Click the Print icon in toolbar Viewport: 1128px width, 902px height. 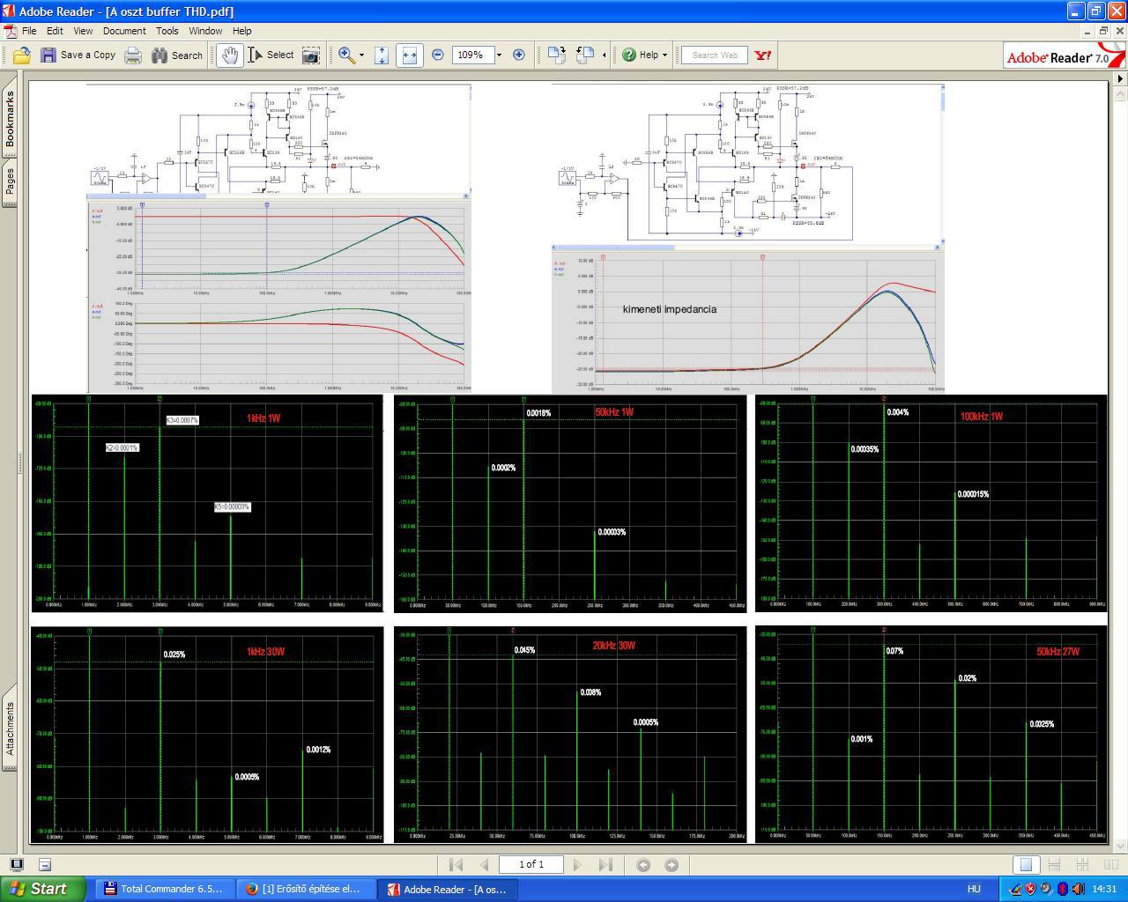pos(133,55)
